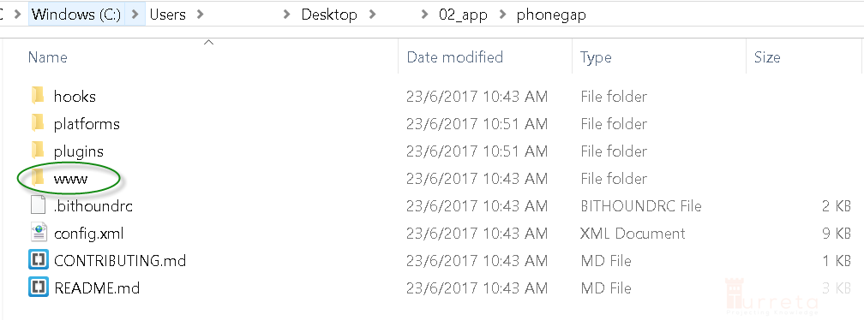Select the .bithoundrc file icon
This screenshot has width=864, height=320.
[38, 205]
